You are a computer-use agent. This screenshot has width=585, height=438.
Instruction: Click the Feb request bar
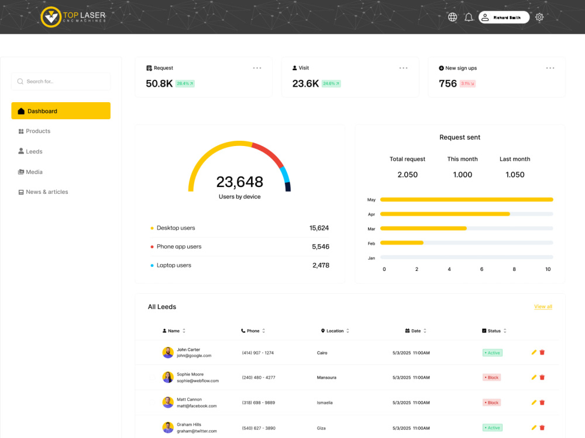coord(402,243)
